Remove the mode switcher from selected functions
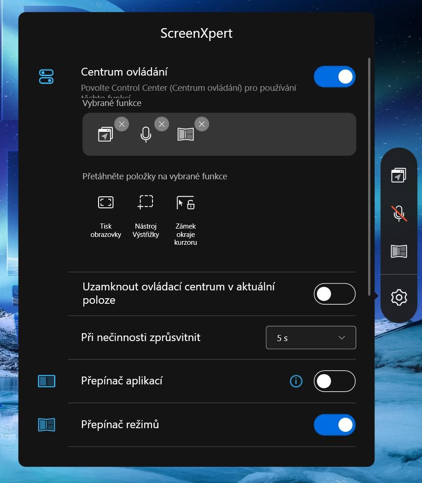The image size is (422, 483). 202,124
